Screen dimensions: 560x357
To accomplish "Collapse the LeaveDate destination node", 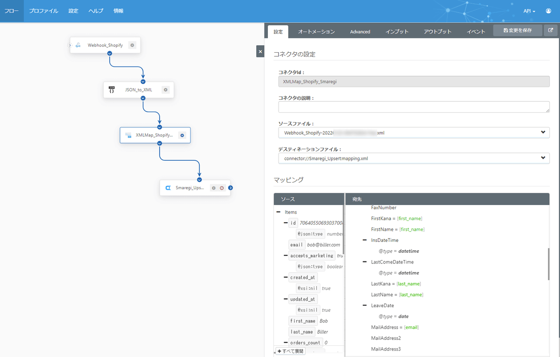I will [364, 305].
